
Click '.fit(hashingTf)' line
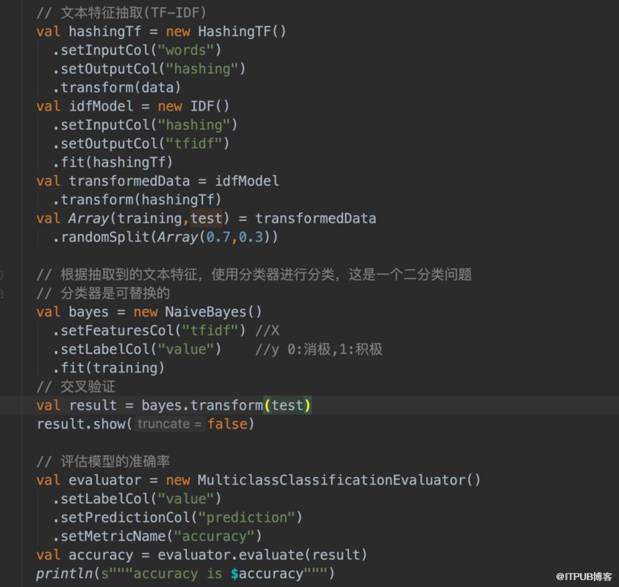tap(113, 163)
